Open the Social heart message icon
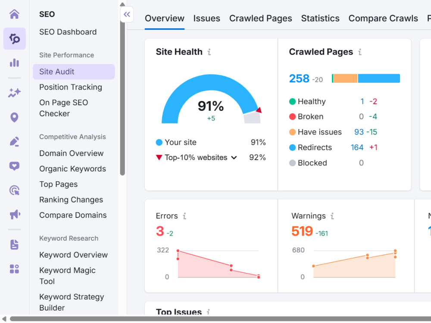The height and width of the screenshot is (323, 431). click(x=14, y=166)
